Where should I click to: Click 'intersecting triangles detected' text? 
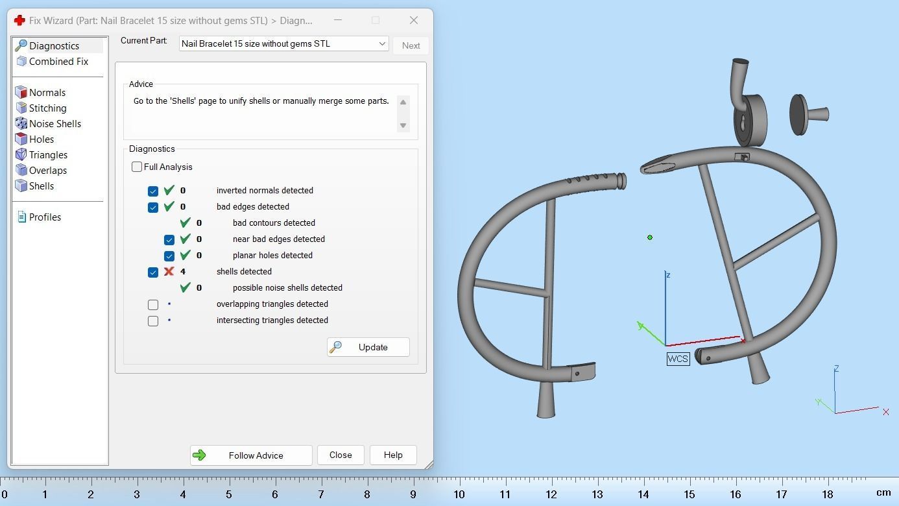(x=272, y=320)
